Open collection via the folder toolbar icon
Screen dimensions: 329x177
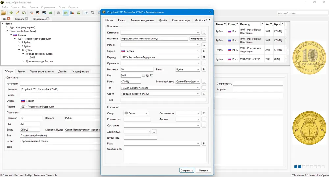point(4,13)
